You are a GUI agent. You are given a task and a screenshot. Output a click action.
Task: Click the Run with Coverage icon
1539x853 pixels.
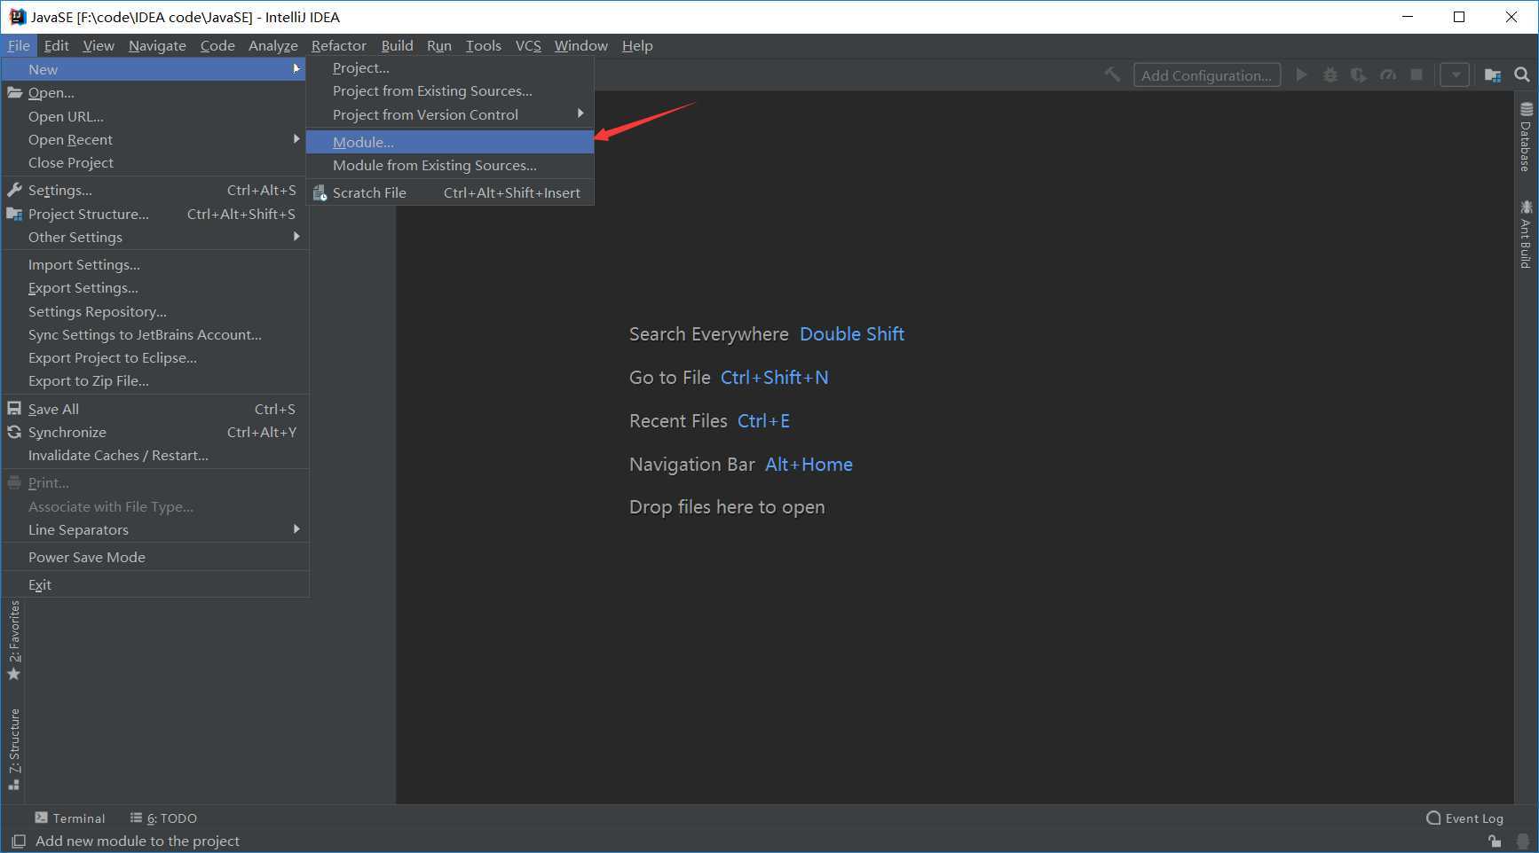click(1359, 74)
